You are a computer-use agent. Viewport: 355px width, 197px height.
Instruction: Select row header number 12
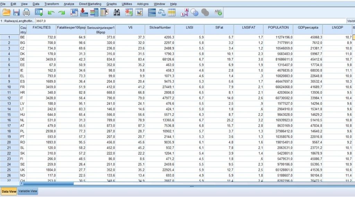tap(9, 98)
